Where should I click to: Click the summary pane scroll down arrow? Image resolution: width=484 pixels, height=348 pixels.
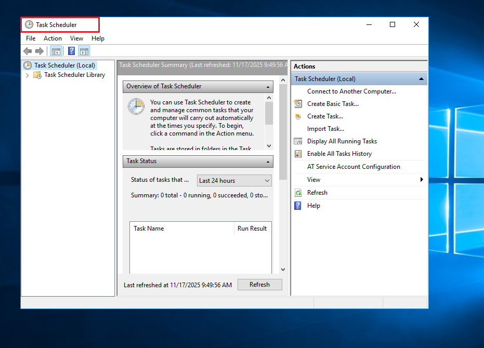(283, 270)
